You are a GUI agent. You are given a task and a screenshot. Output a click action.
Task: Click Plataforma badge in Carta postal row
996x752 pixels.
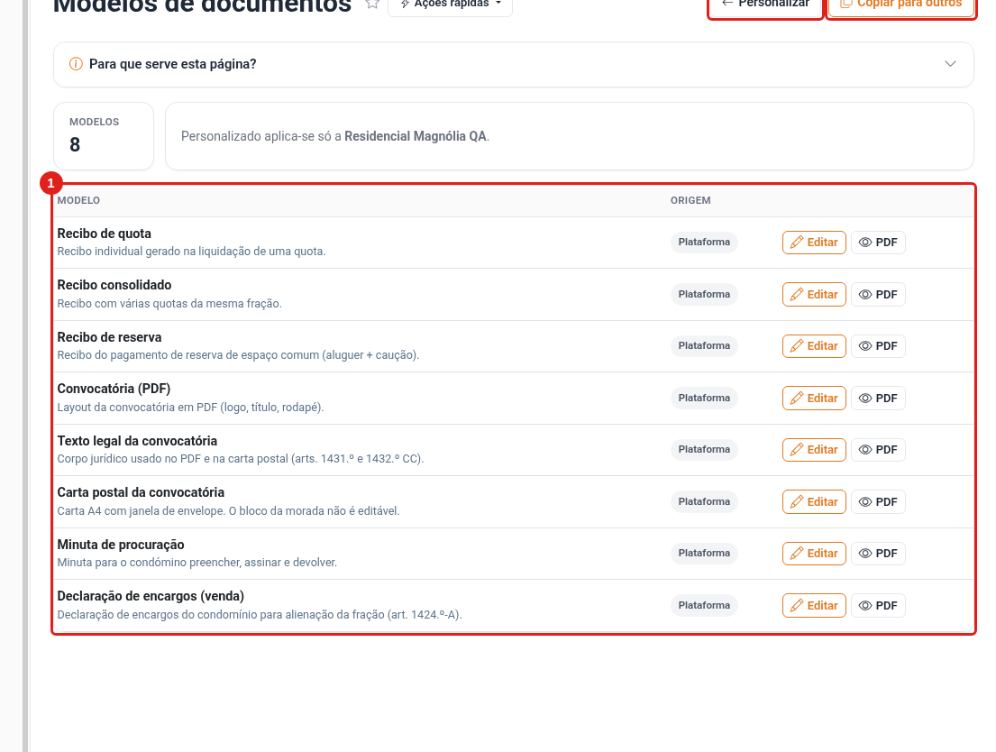click(704, 501)
